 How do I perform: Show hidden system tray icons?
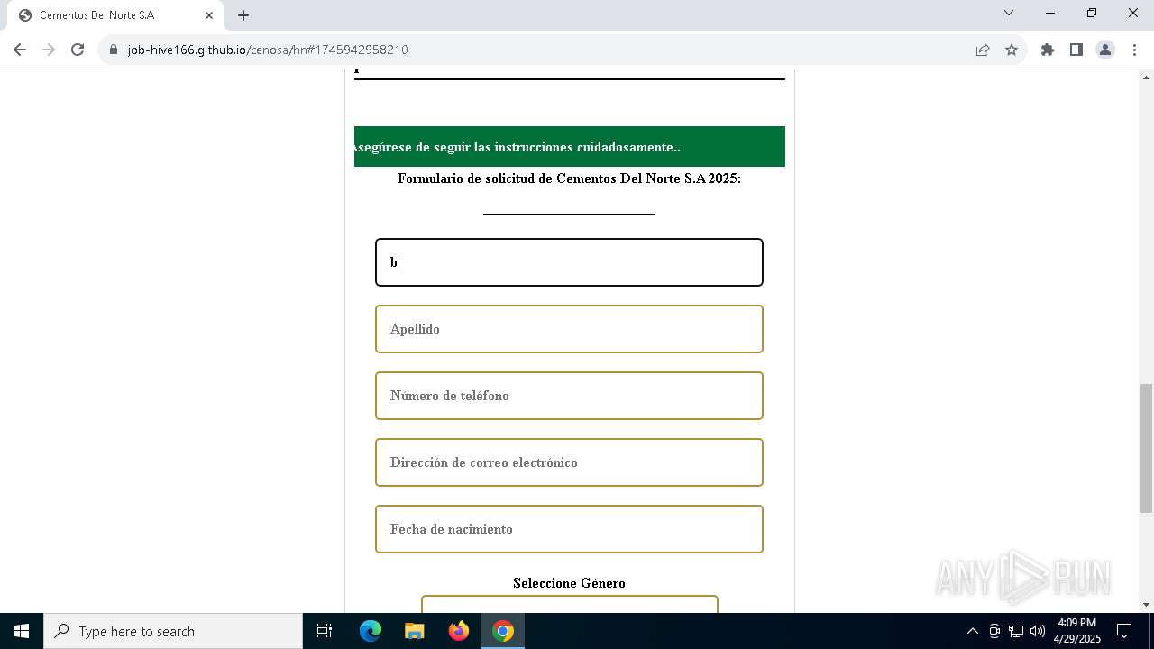tap(972, 631)
